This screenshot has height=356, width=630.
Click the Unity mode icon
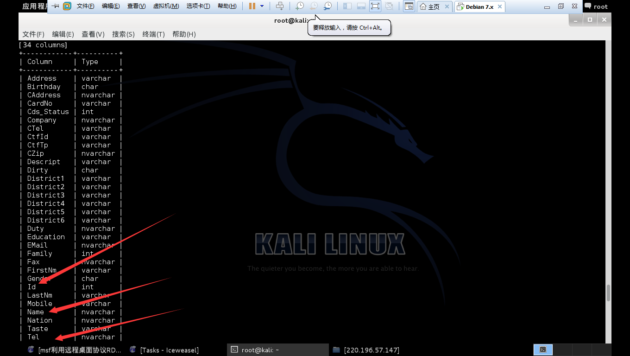pyautogui.click(x=389, y=6)
